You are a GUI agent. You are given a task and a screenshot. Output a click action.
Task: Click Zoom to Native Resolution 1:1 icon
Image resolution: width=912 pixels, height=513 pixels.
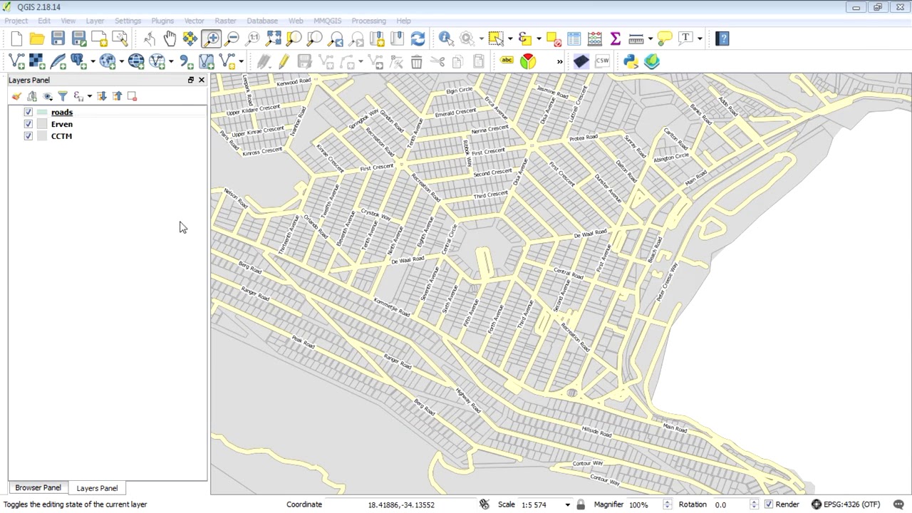click(x=253, y=38)
